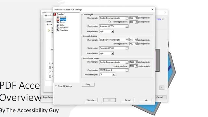Click Grayscale downsample 300 value field
Viewport: 208px width, 117px height.
tap(132, 40)
